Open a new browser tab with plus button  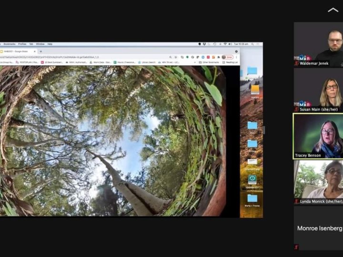40,51
